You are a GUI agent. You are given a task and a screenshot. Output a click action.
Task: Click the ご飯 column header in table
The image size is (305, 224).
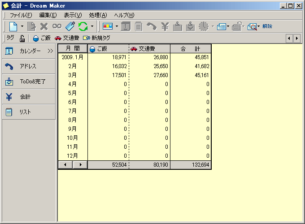tap(109, 48)
